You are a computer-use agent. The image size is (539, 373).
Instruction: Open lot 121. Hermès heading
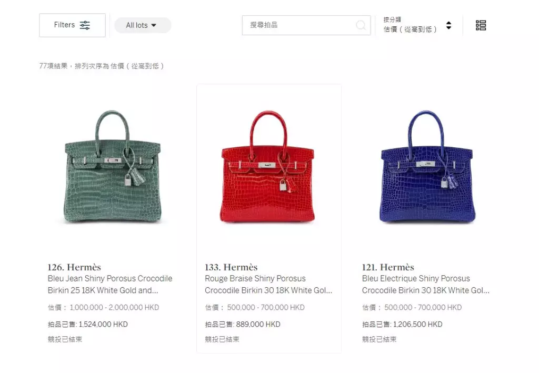pyautogui.click(x=388, y=267)
